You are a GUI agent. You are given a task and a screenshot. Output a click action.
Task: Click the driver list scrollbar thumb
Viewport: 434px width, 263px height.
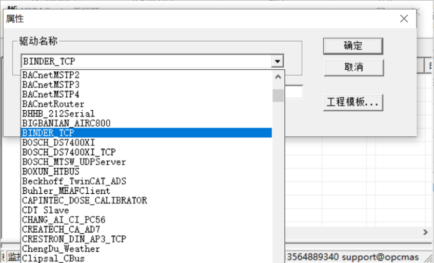coord(278,95)
